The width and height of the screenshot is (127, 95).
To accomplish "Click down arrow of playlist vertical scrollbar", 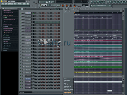I will (124, 76).
